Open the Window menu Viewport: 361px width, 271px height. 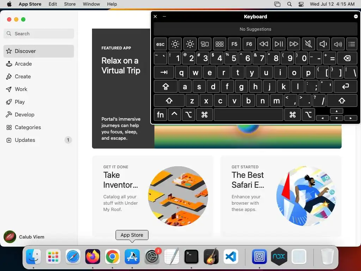tap(91, 4)
